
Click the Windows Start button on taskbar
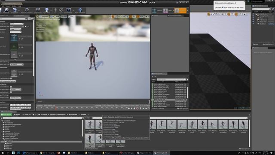click(x=2, y=153)
